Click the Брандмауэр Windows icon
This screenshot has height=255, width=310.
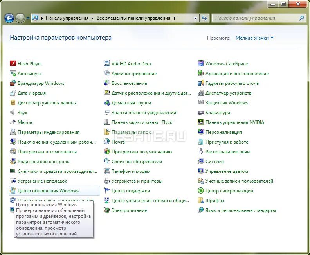tap(13, 83)
